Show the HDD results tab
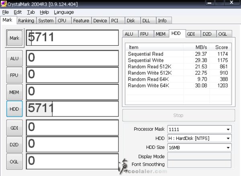Image resolution: width=241 pixels, height=176 pixels. coord(177,33)
